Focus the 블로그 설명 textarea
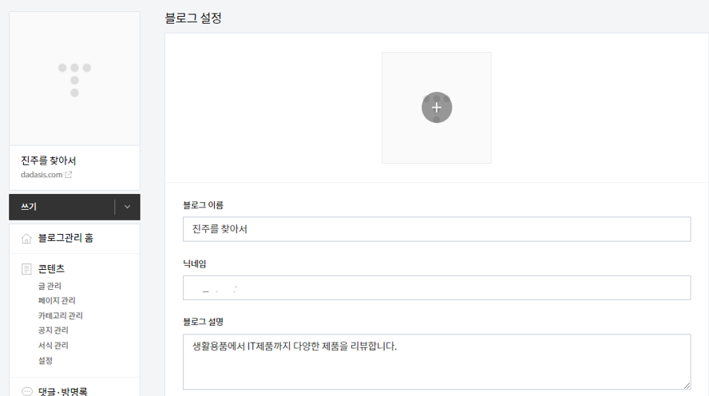Image resolution: width=709 pixels, height=396 pixels. point(437,362)
